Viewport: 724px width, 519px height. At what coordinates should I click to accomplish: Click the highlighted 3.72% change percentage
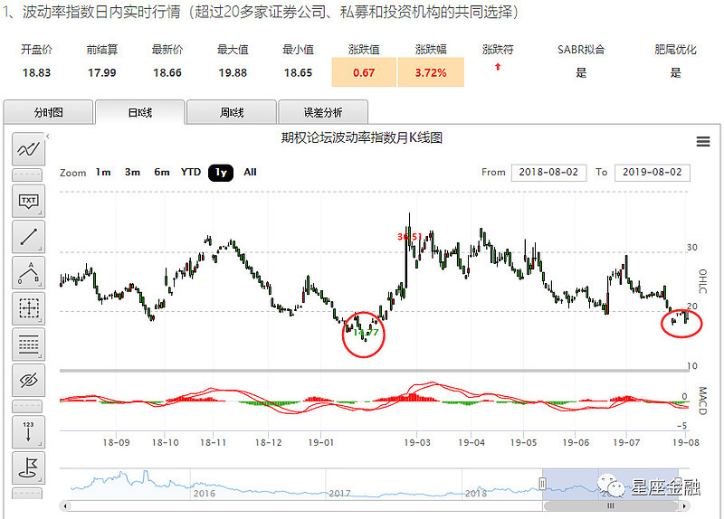pyautogui.click(x=431, y=72)
